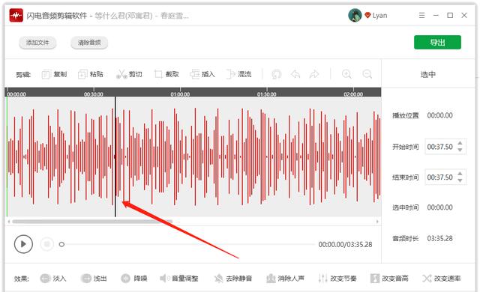Choose the 剪切 scissors cut tool

click(x=129, y=74)
